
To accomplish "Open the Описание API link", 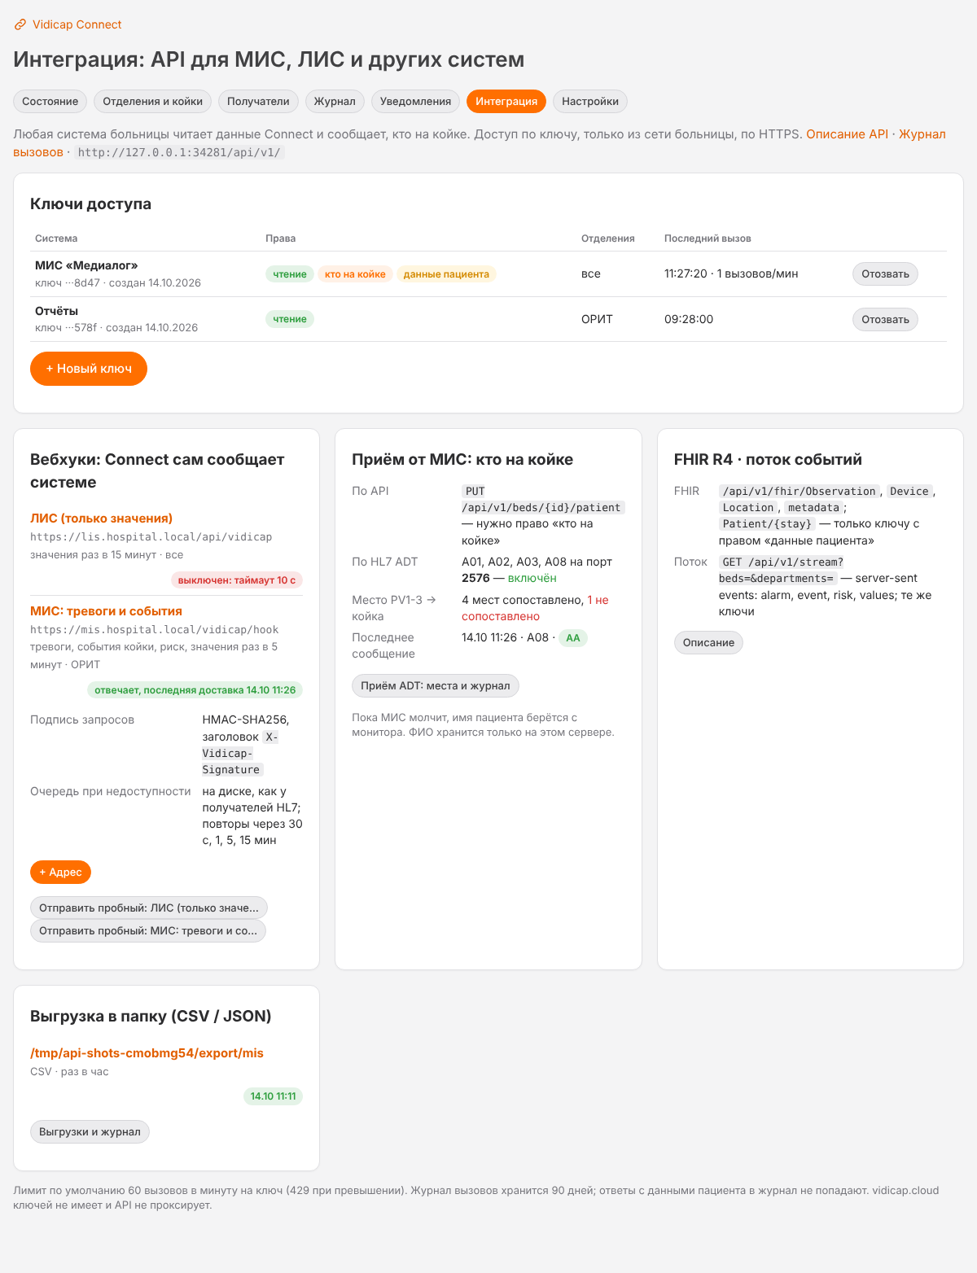I will (847, 134).
